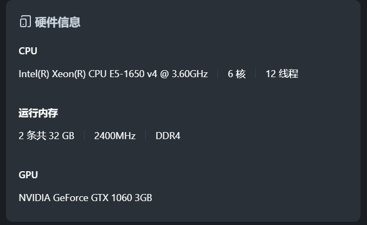
Task: Click divider between 6 核 and 12 线程
Action: pos(256,74)
